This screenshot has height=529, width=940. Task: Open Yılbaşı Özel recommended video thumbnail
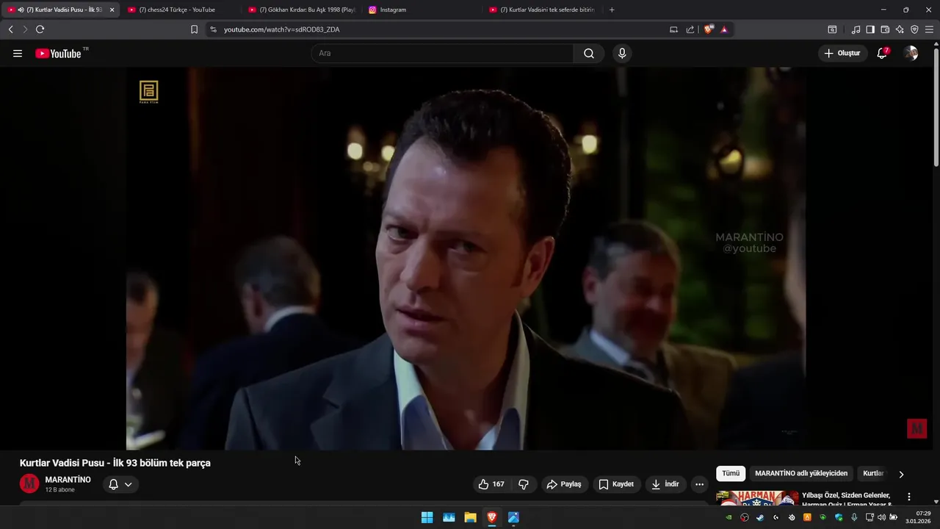(x=757, y=498)
